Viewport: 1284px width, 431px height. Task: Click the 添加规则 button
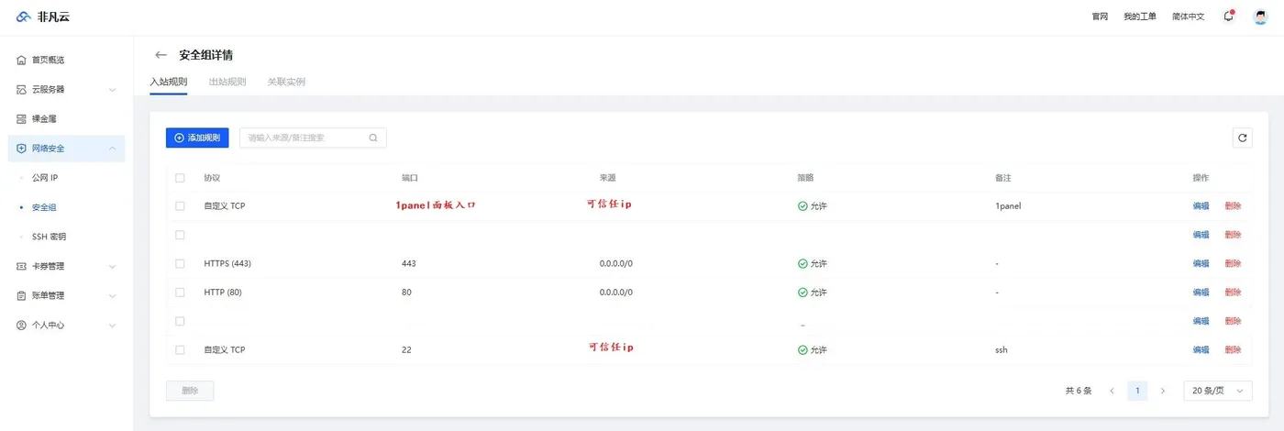197,138
